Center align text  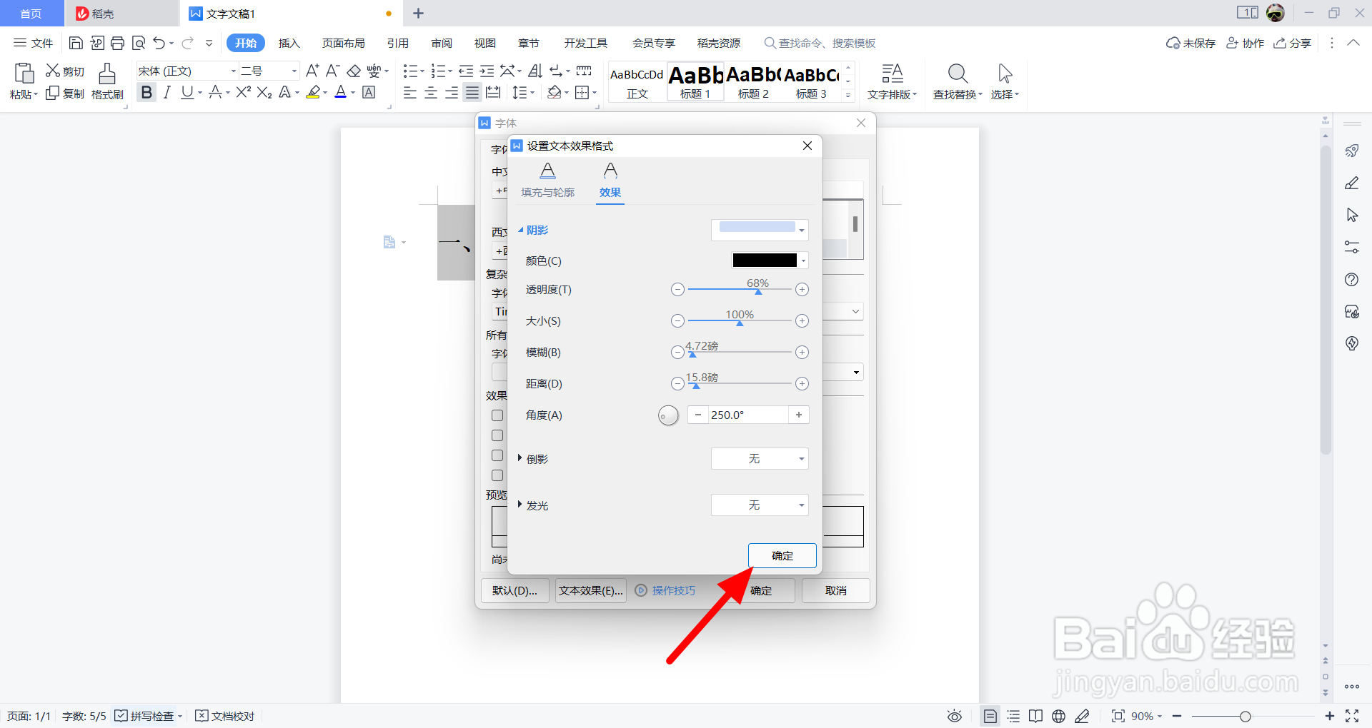click(x=431, y=93)
